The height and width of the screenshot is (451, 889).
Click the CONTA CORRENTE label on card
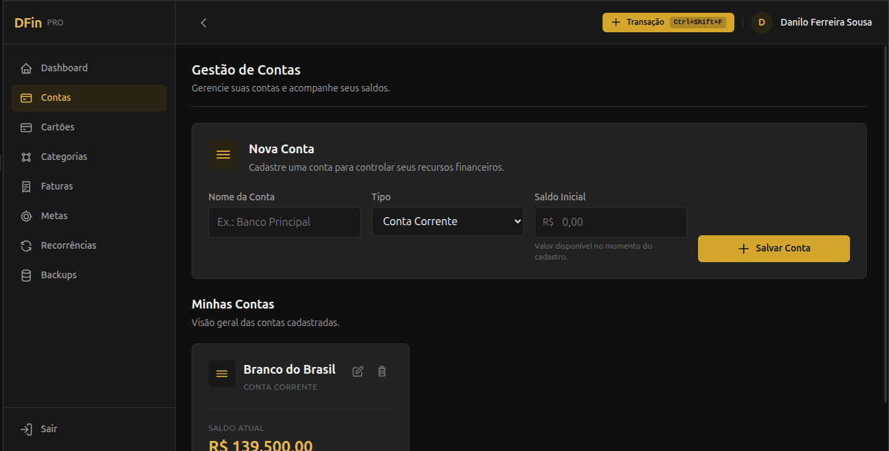(280, 387)
